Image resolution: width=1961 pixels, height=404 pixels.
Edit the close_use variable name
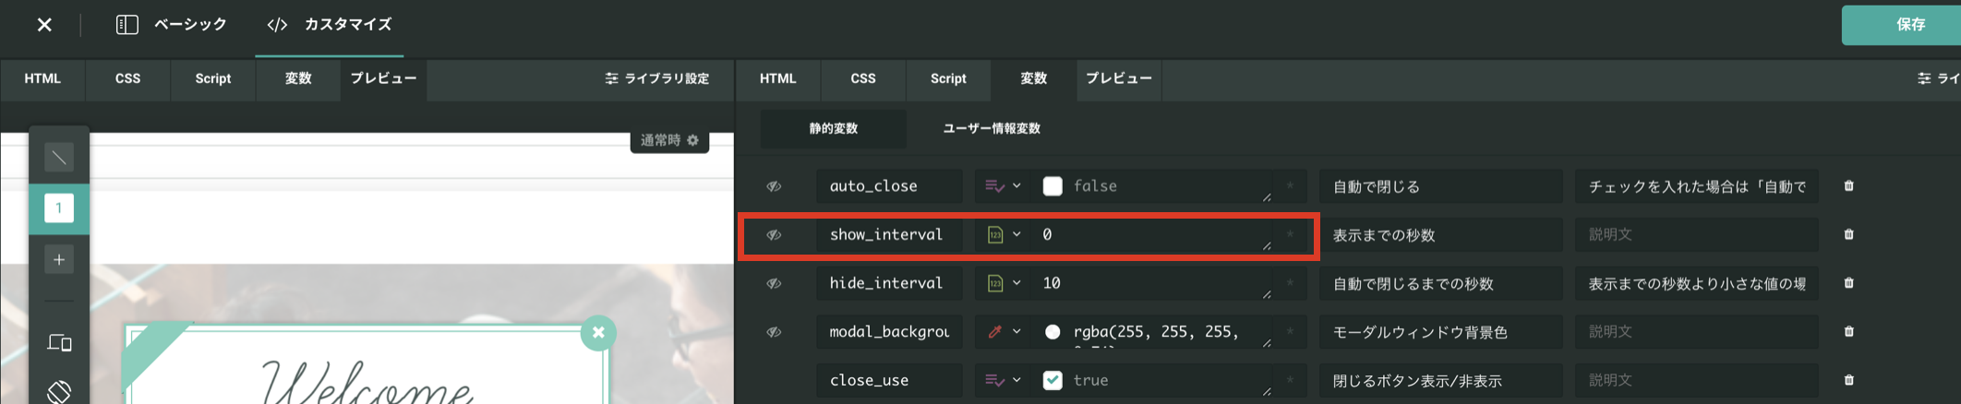(x=889, y=380)
